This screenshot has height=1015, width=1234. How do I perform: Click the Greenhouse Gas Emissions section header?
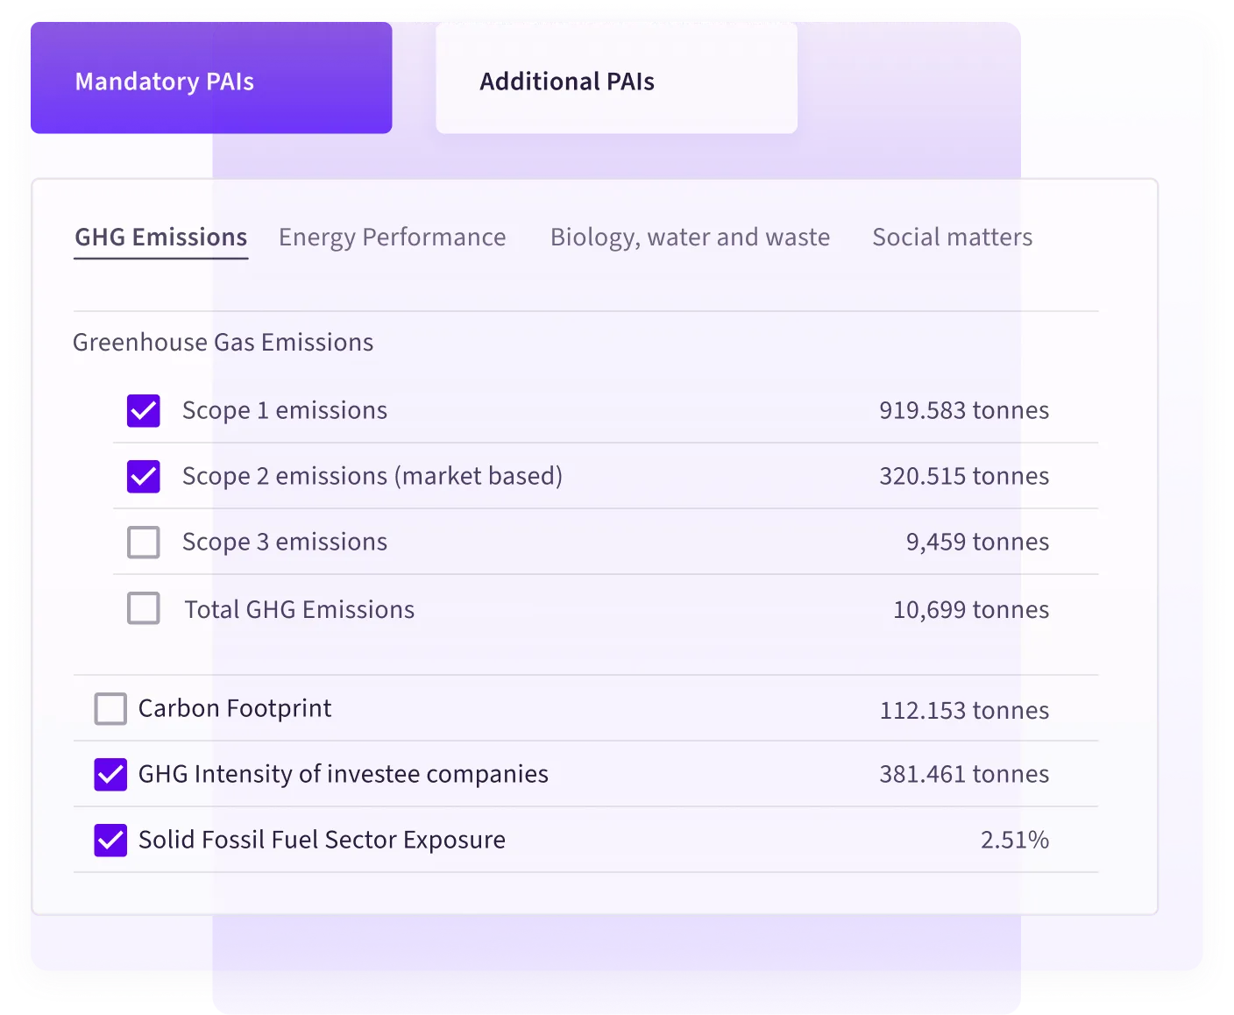tap(223, 342)
